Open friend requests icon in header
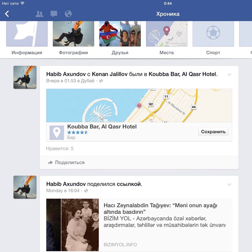The width and height of the screenshot is (252, 252). (39, 14)
